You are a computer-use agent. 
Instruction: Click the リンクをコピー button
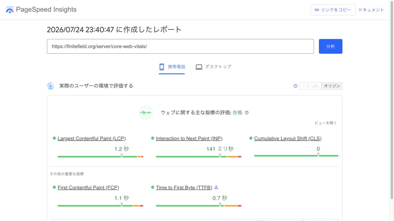click(333, 10)
